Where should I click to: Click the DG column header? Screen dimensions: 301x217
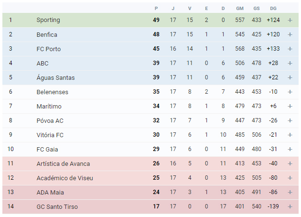(x=273, y=9)
